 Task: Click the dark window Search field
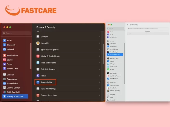16,33
